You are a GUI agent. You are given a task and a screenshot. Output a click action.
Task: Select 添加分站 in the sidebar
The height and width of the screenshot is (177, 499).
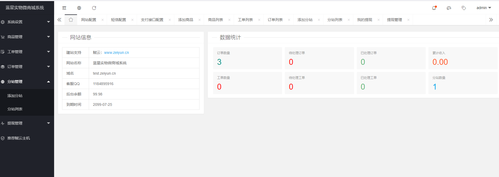click(x=15, y=96)
